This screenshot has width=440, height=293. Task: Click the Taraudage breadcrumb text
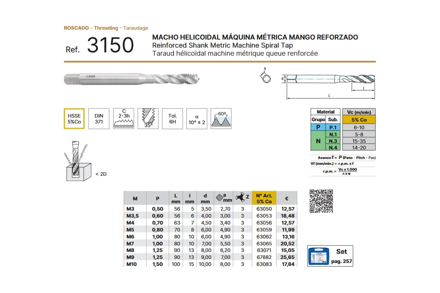[x=136, y=28]
